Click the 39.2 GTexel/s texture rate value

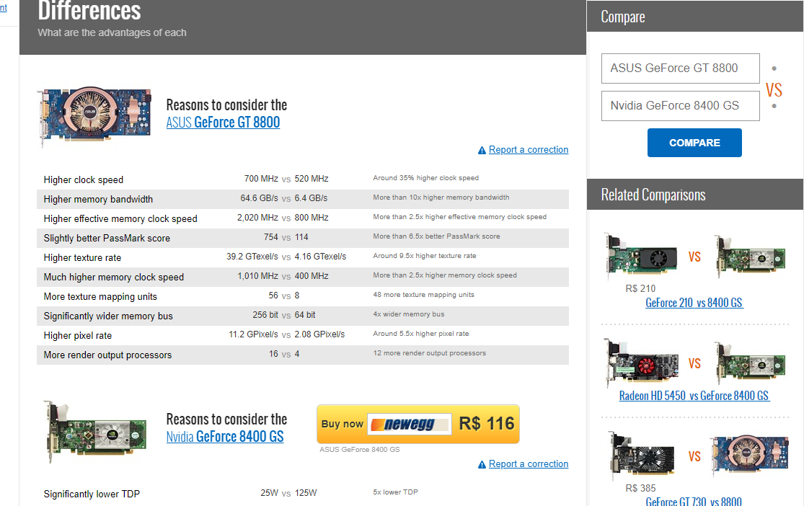click(x=252, y=257)
